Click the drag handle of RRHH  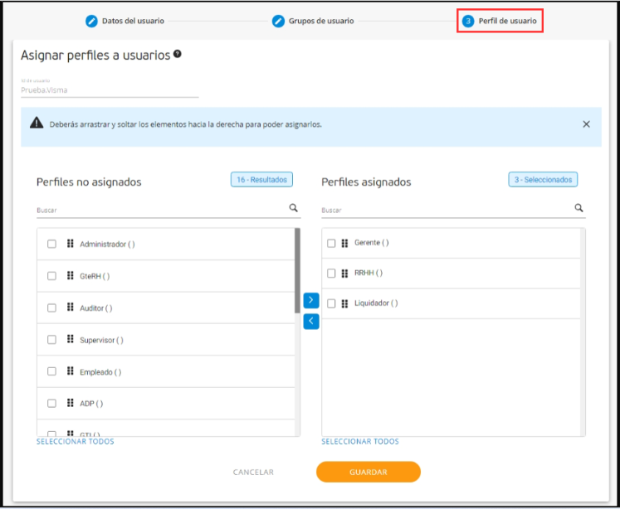pyautogui.click(x=344, y=274)
